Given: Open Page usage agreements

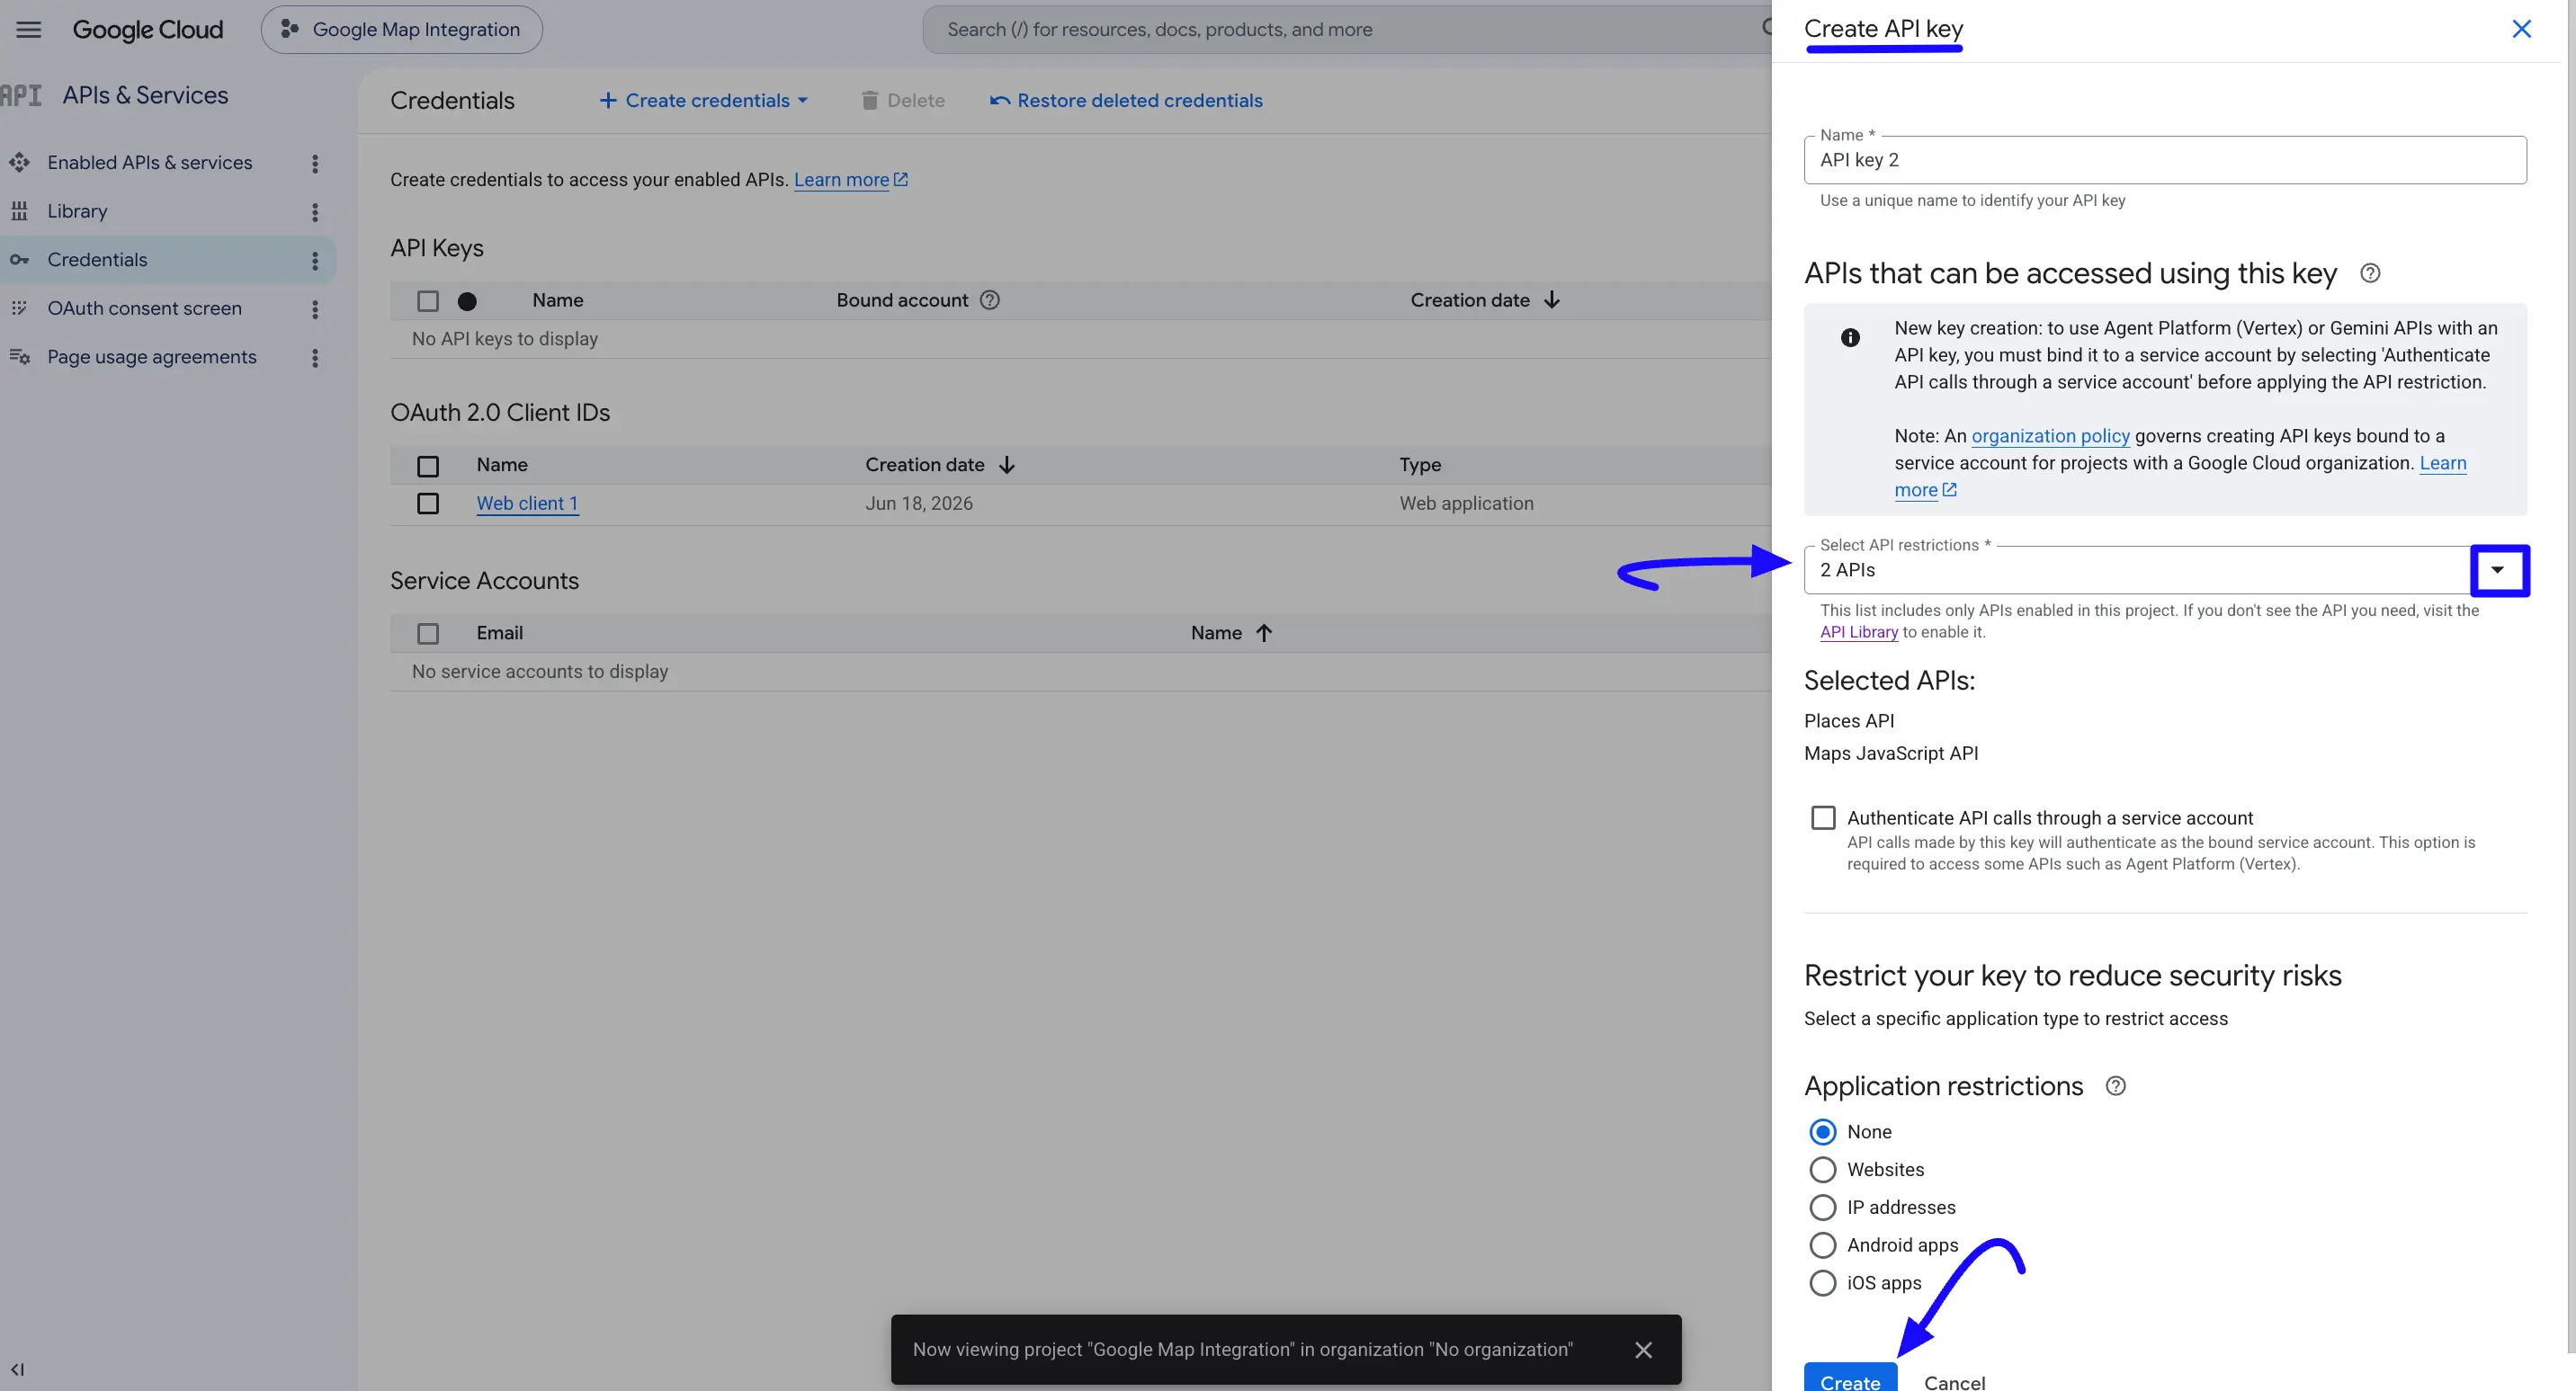Looking at the screenshot, I should coord(152,357).
